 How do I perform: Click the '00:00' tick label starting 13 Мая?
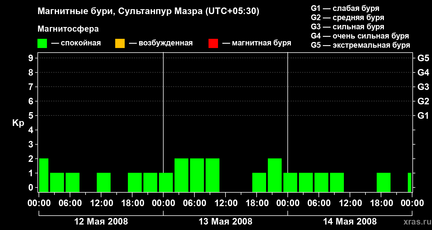pyautogui.click(x=163, y=203)
